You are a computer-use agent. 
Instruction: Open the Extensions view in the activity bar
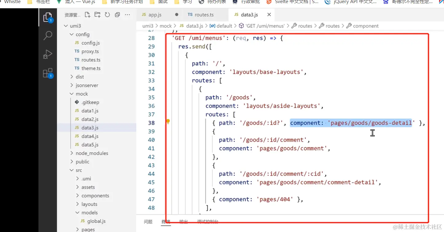(x=48, y=73)
